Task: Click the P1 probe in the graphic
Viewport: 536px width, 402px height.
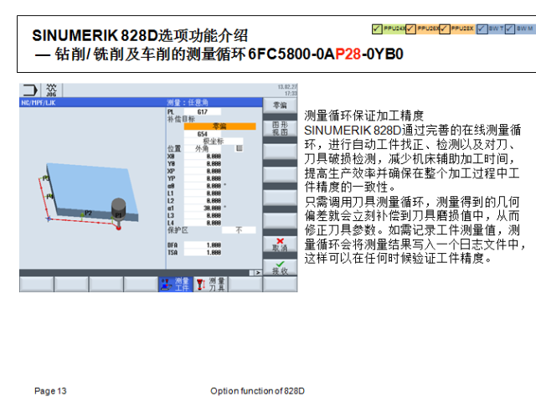Action: tap(118, 213)
